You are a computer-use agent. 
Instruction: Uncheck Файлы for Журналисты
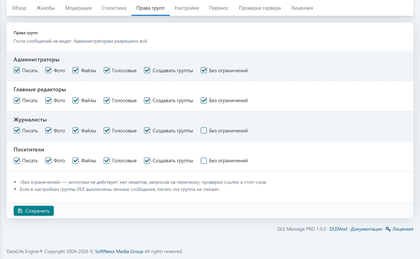(x=76, y=130)
